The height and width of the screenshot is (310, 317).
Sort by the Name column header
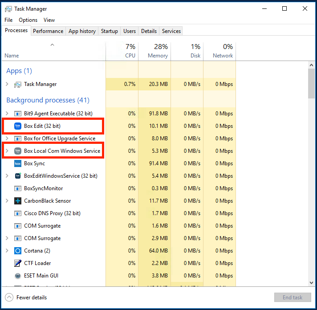(x=53, y=51)
